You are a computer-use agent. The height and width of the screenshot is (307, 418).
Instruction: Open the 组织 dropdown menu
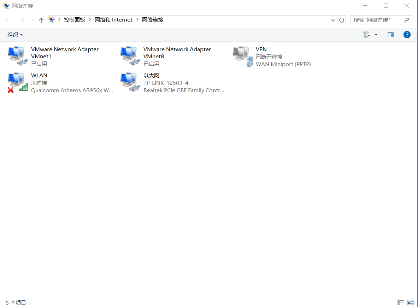point(15,35)
